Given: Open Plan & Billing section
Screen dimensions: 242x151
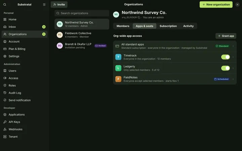Looking at the screenshot, I should (x=25, y=49).
